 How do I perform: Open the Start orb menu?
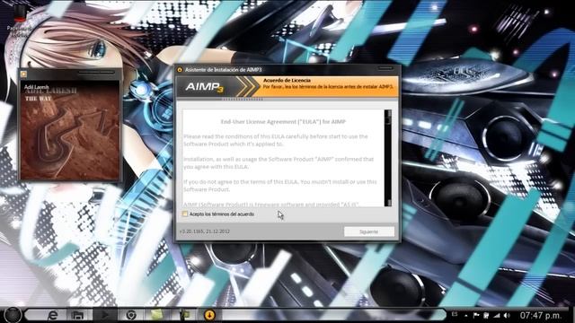coord(13,315)
